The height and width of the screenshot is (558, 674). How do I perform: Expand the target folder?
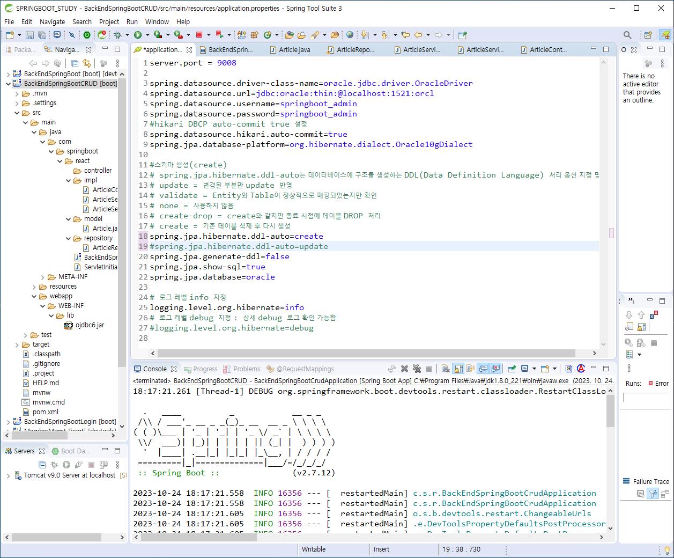coord(17,344)
